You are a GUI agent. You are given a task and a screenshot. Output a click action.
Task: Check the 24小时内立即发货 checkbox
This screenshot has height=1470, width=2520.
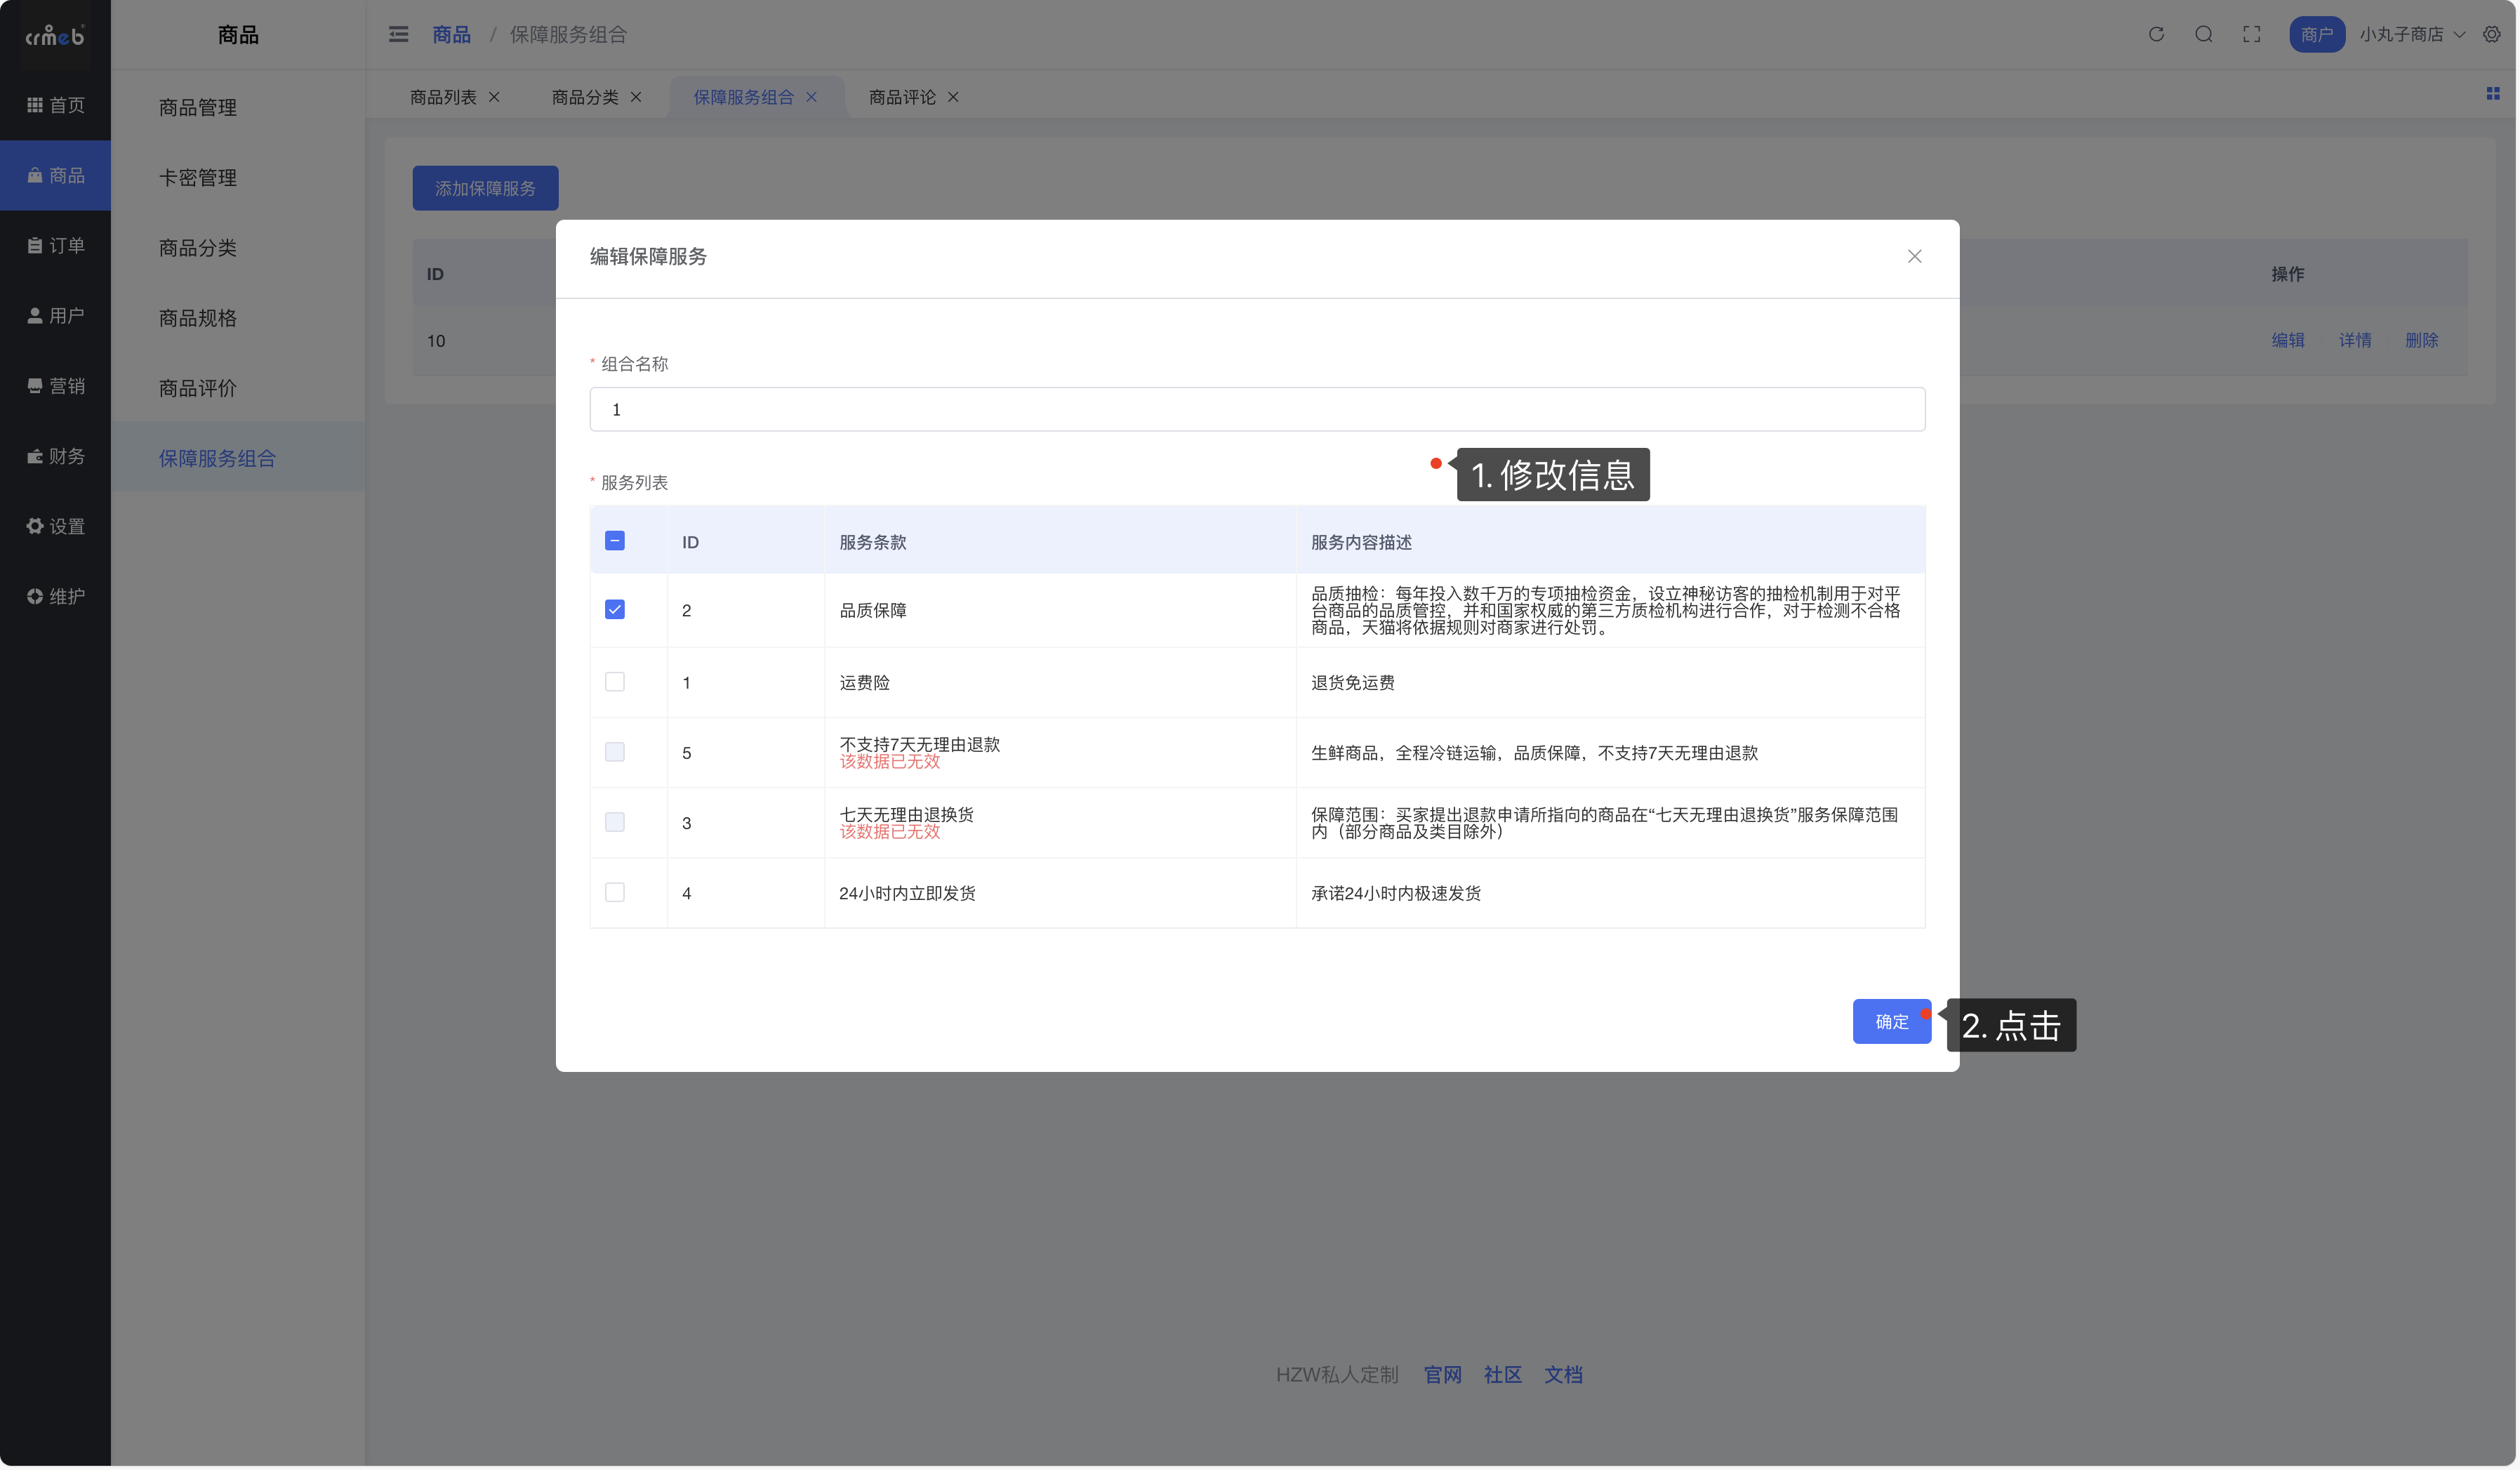click(x=615, y=892)
